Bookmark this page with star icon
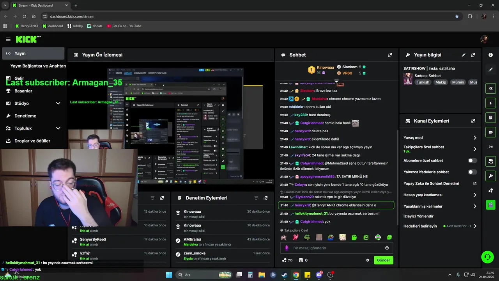Image resolution: width=499 pixels, height=281 pixels. coord(457,16)
